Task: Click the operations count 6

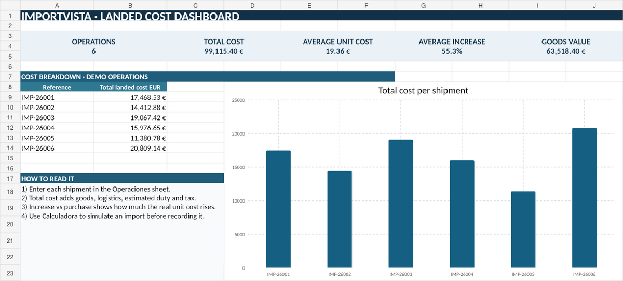Action: 93,51
